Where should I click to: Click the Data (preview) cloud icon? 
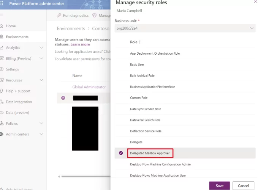point(2,113)
